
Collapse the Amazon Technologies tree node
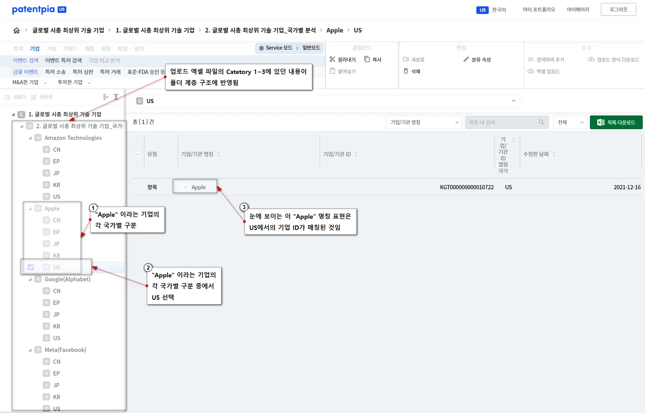[x=30, y=138]
